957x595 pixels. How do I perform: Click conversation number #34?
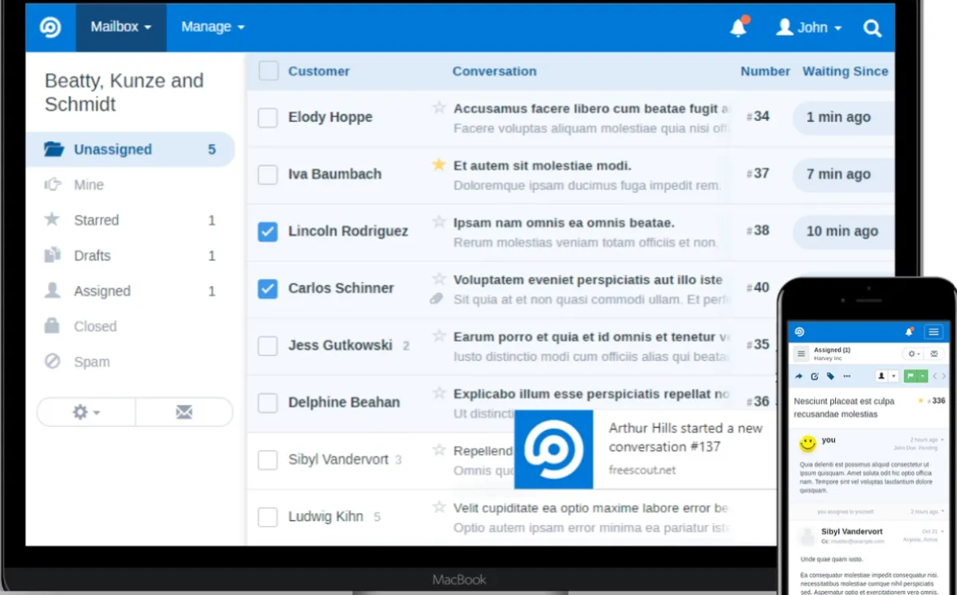pyautogui.click(x=758, y=116)
